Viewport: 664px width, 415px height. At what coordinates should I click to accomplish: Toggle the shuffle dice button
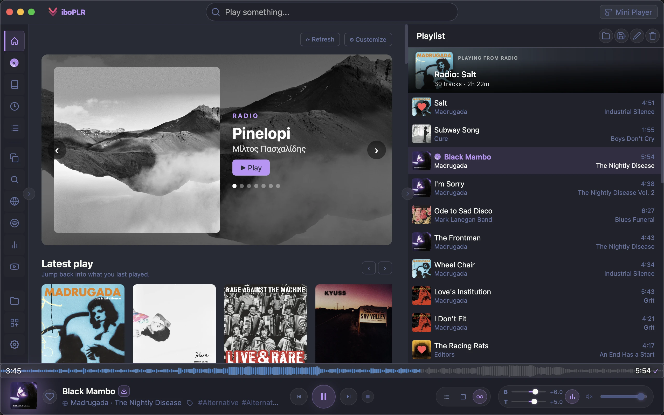tap(463, 397)
